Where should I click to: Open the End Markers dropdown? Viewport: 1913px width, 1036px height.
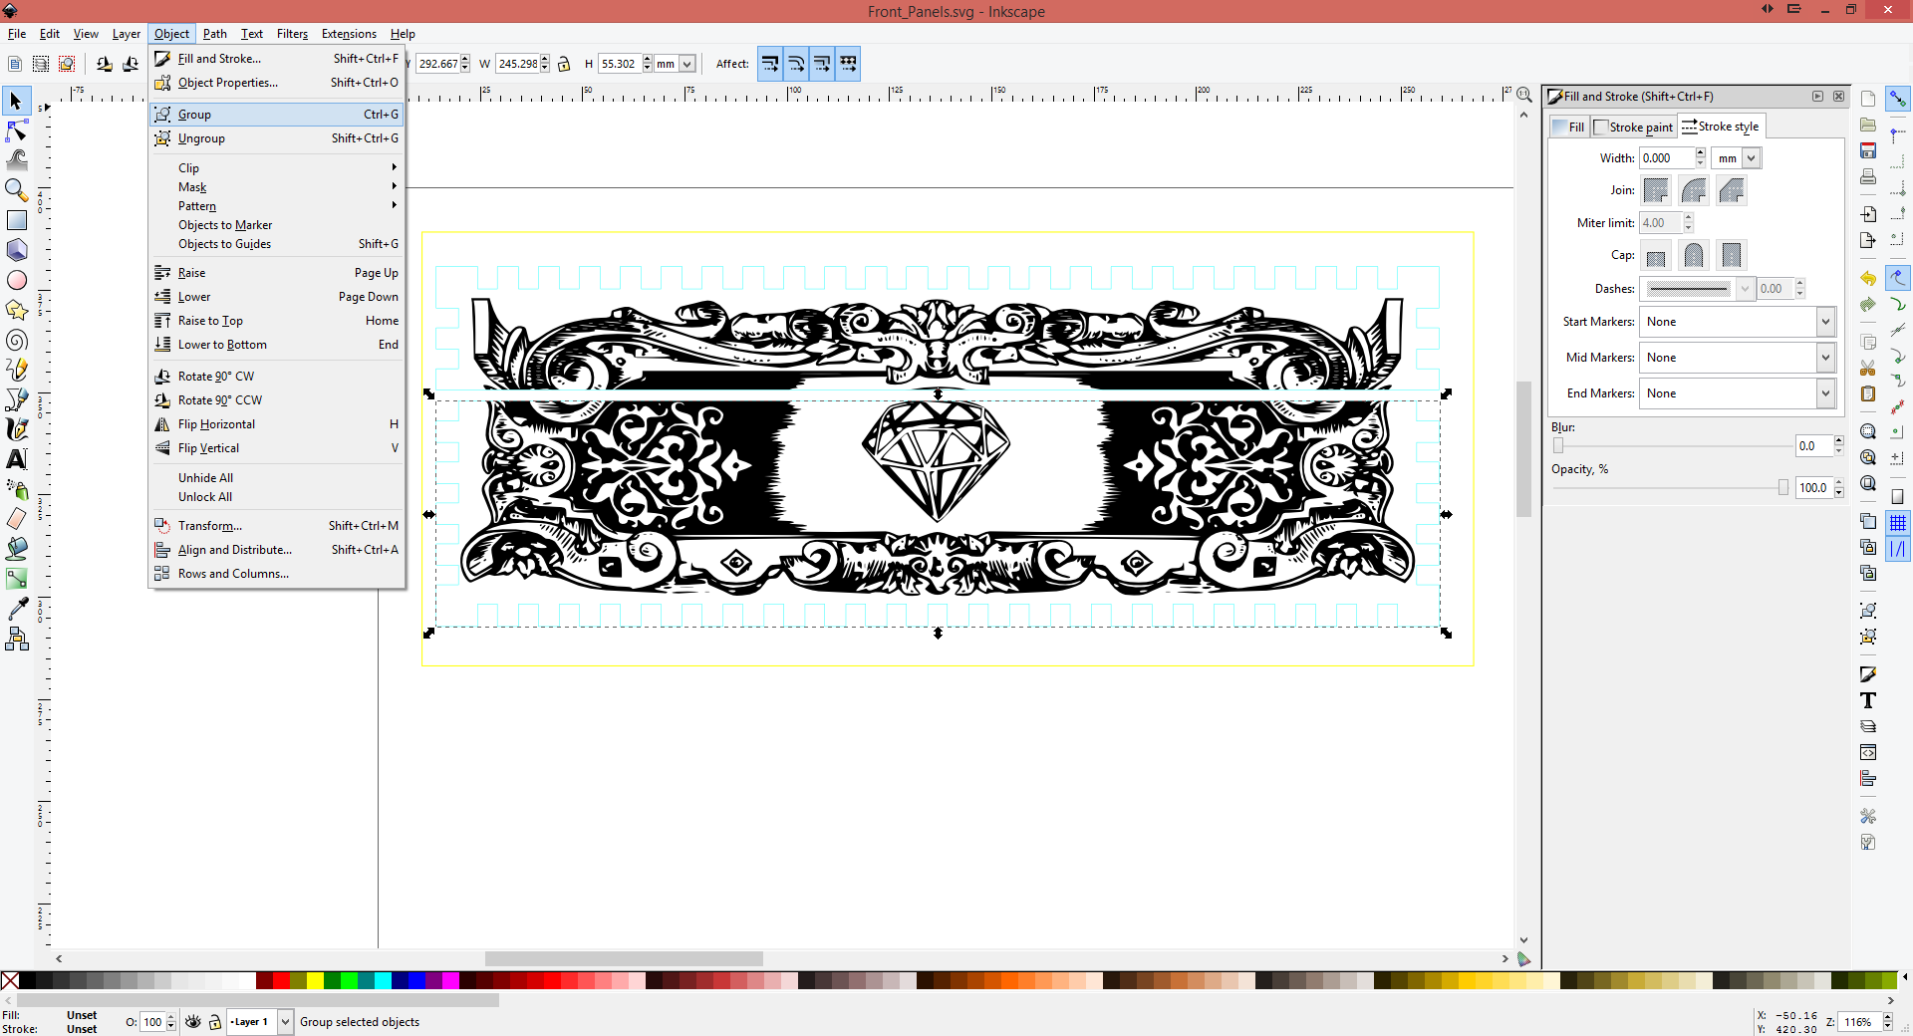[x=1738, y=393]
